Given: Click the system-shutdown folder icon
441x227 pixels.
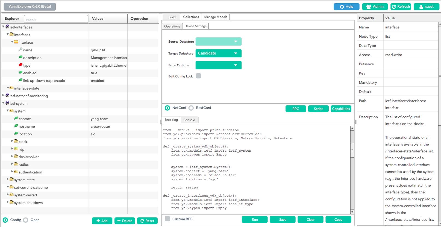Looking at the screenshot, I should pos(11,202).
